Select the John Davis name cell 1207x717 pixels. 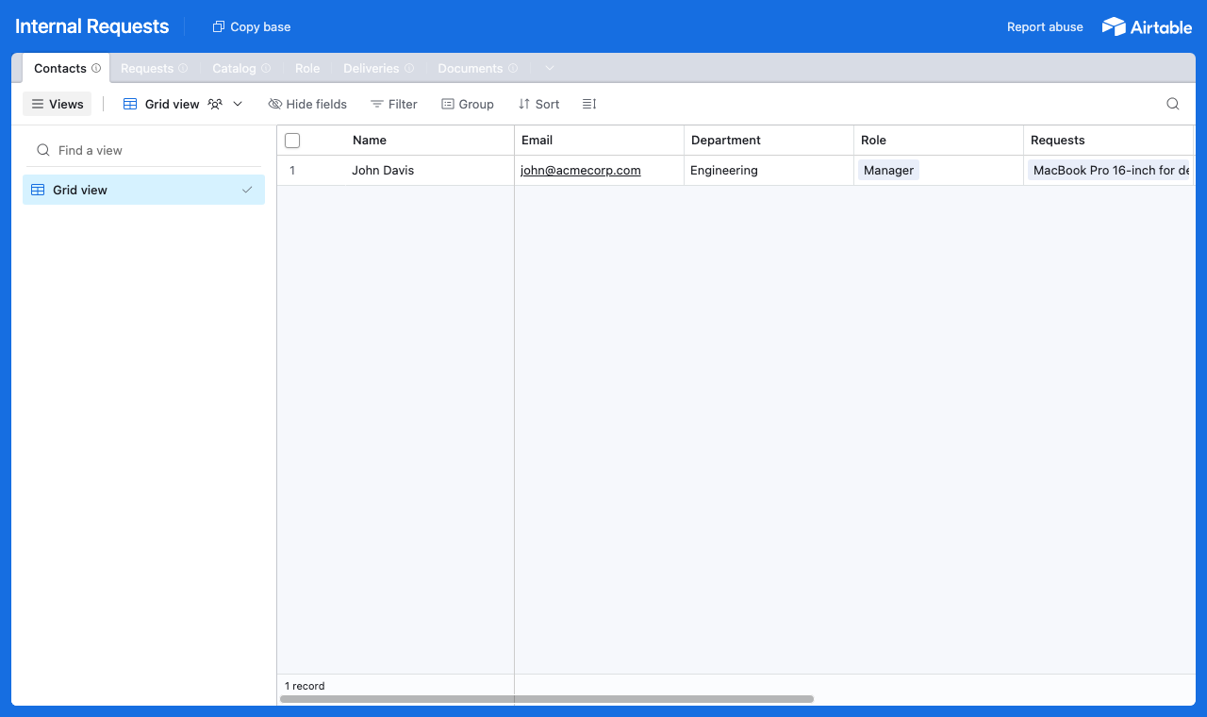pyautogui.click(x=430, y=171)
